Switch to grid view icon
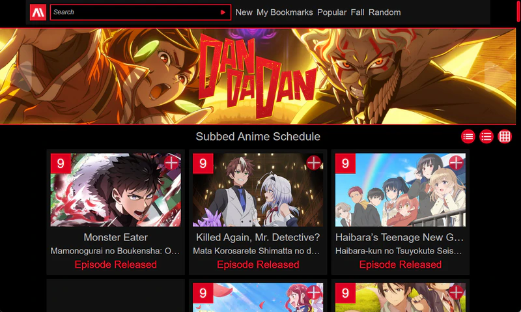Image resolution: width=521 pixels, height=312 pixels. point(505,137)
